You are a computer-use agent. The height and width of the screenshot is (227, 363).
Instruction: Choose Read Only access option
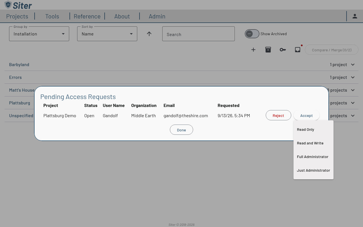(x=313, y=129)
